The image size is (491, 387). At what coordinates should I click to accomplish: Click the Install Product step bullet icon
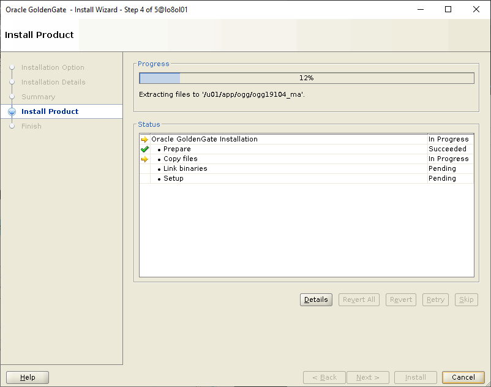pos(12,111)
